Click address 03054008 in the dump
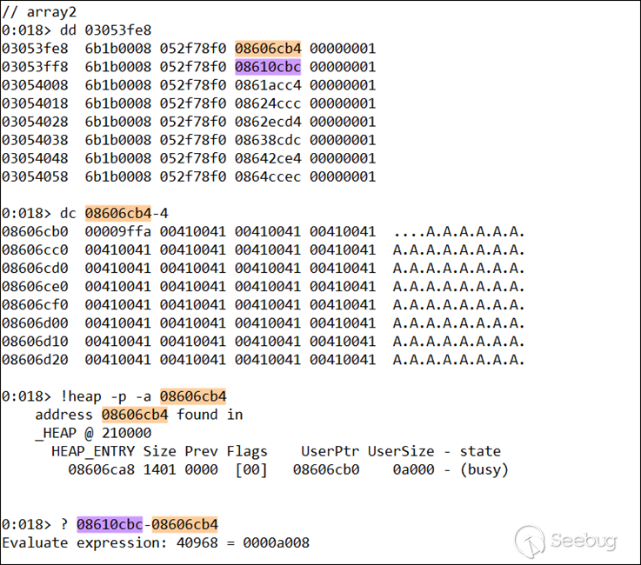This screenshot has width=641, height=565. coord(35,85)
